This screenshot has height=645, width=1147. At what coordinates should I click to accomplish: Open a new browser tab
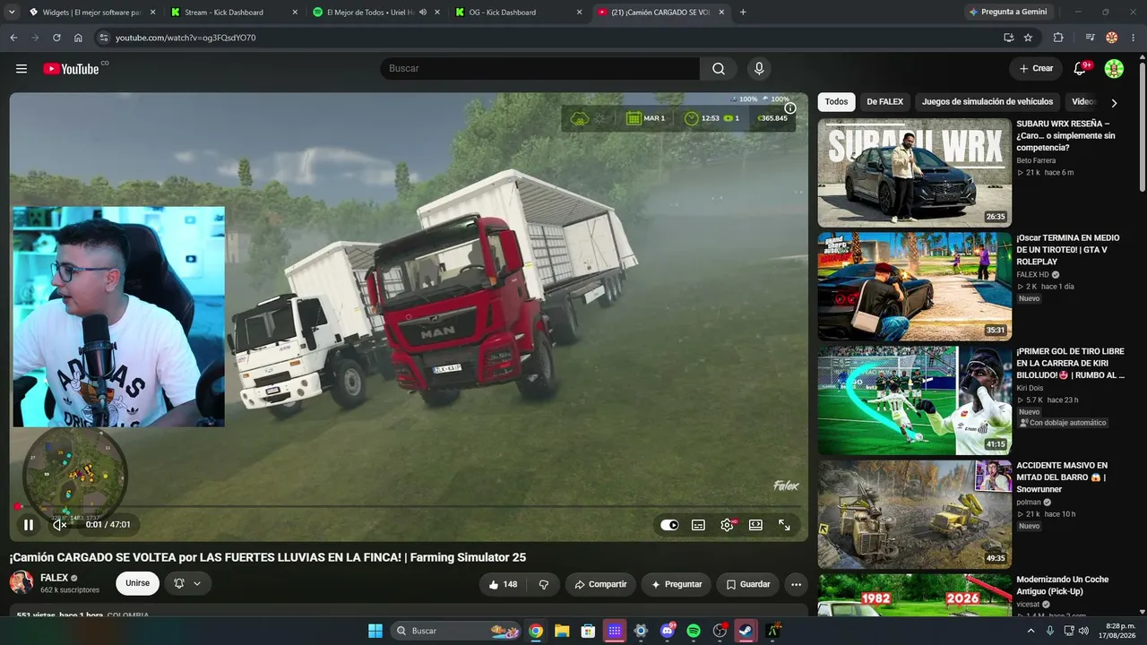coord(743,13)
